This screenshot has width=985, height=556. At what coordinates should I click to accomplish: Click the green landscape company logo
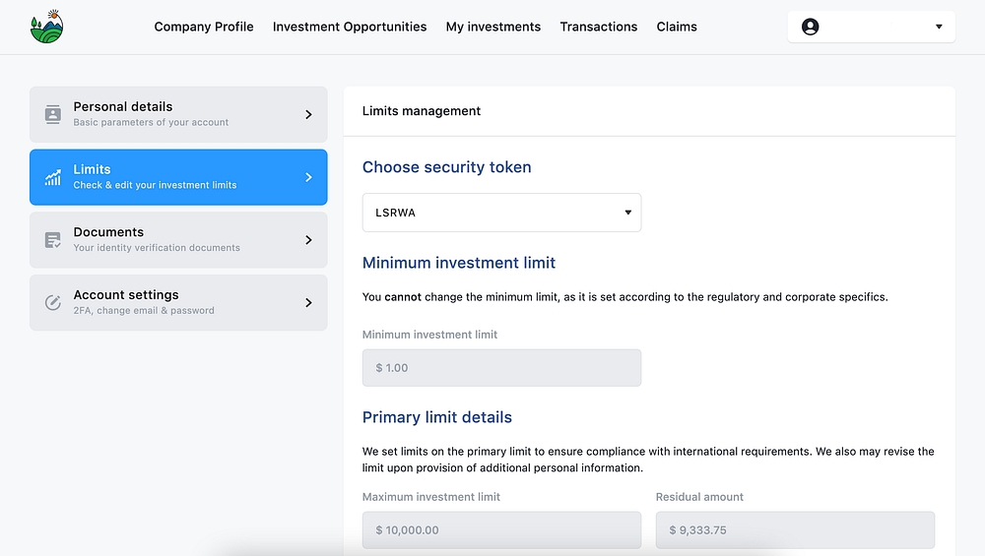(46, 27)
